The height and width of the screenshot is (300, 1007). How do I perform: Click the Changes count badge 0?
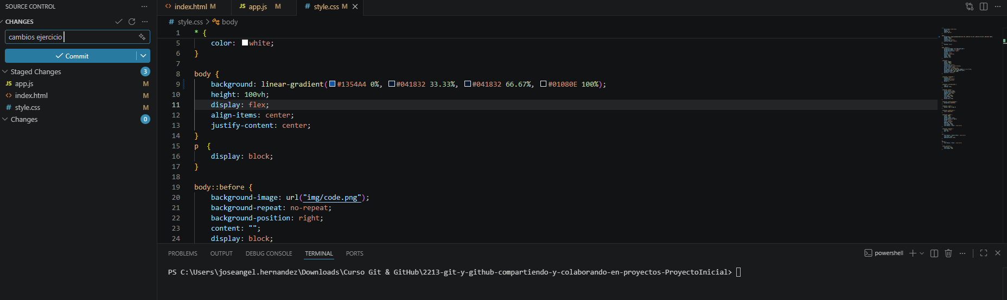click(x=145, y=119)
